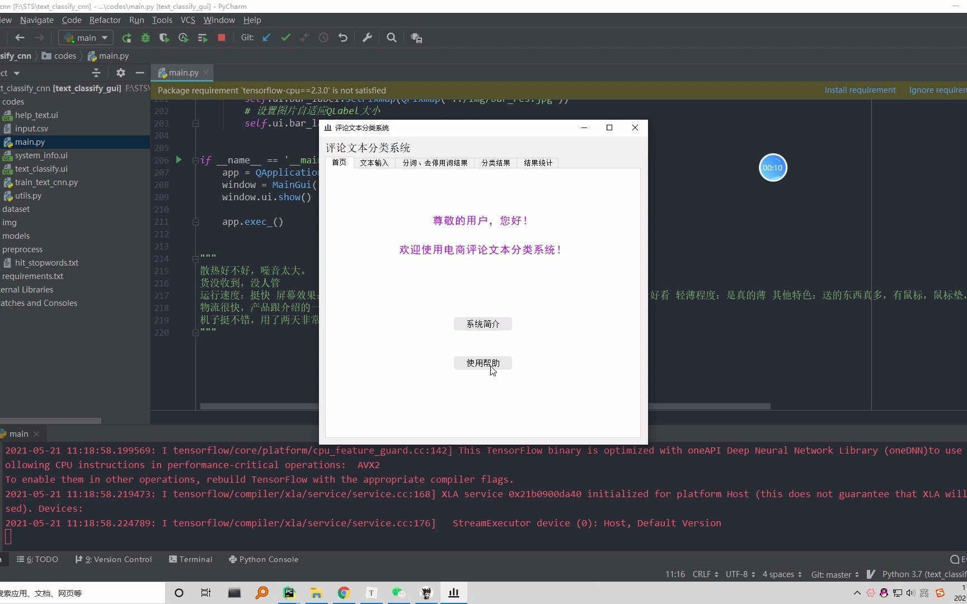The width and height of the screenshot is (967, 604).
Task: Click collapse all icon in Project panel
Action: pos(96,73)
